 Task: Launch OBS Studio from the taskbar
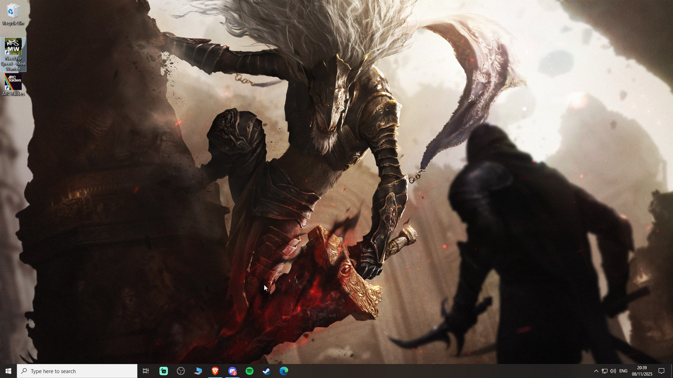click(x=181, y=371)
